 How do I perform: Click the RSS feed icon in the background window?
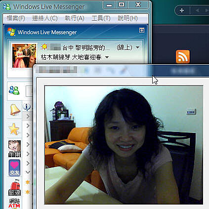(x=183, y=57)
